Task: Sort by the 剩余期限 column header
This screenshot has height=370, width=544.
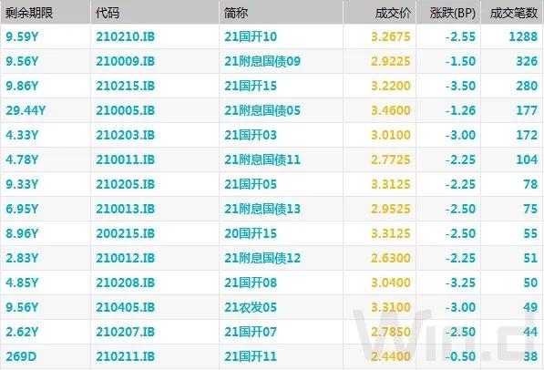Action: point(29,13)
